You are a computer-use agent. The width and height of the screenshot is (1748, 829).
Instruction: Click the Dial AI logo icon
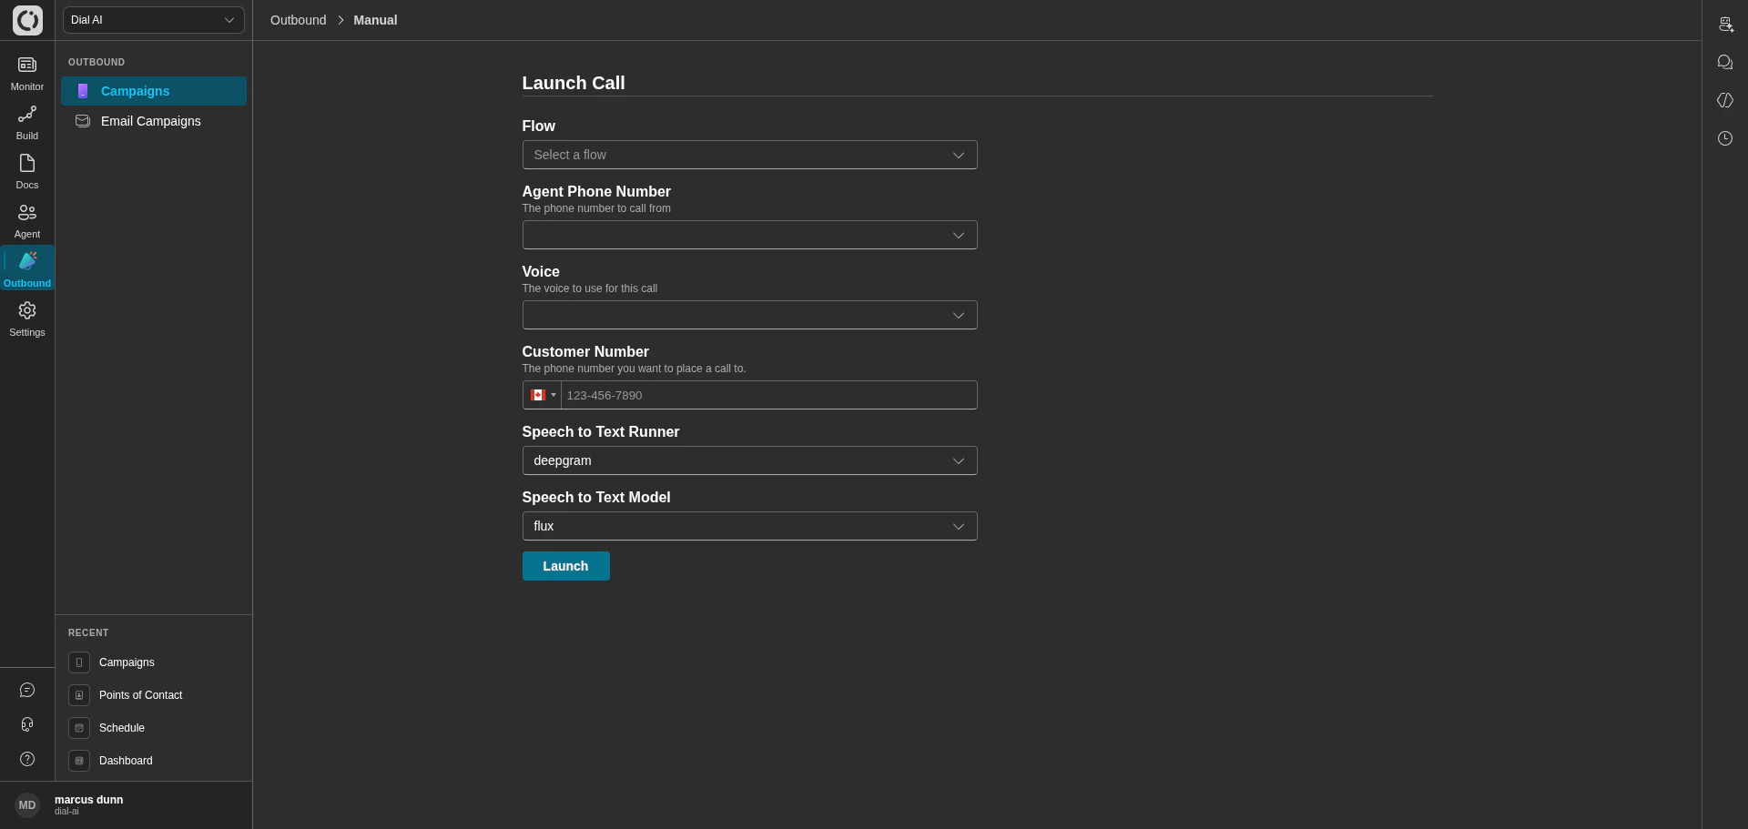(27, 20)
